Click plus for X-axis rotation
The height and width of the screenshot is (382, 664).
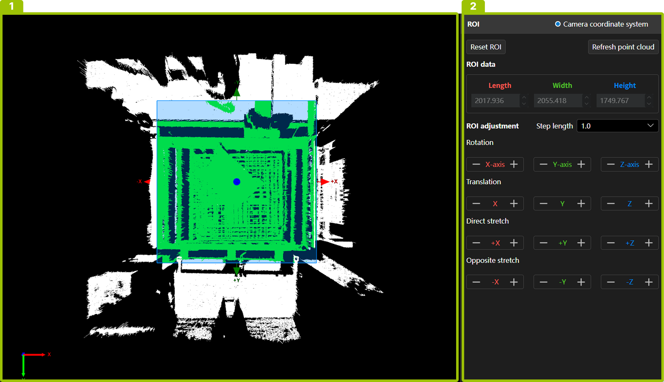point(514,165)
